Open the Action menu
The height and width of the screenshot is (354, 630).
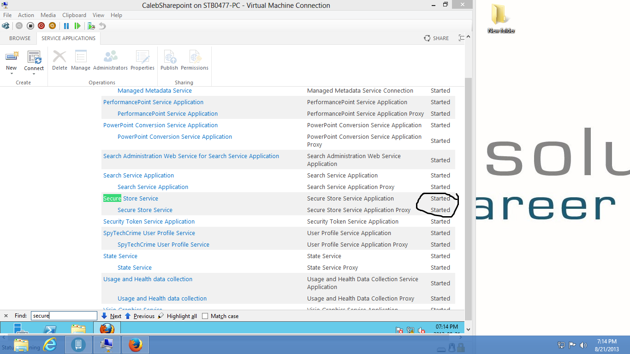pos(26,15)
